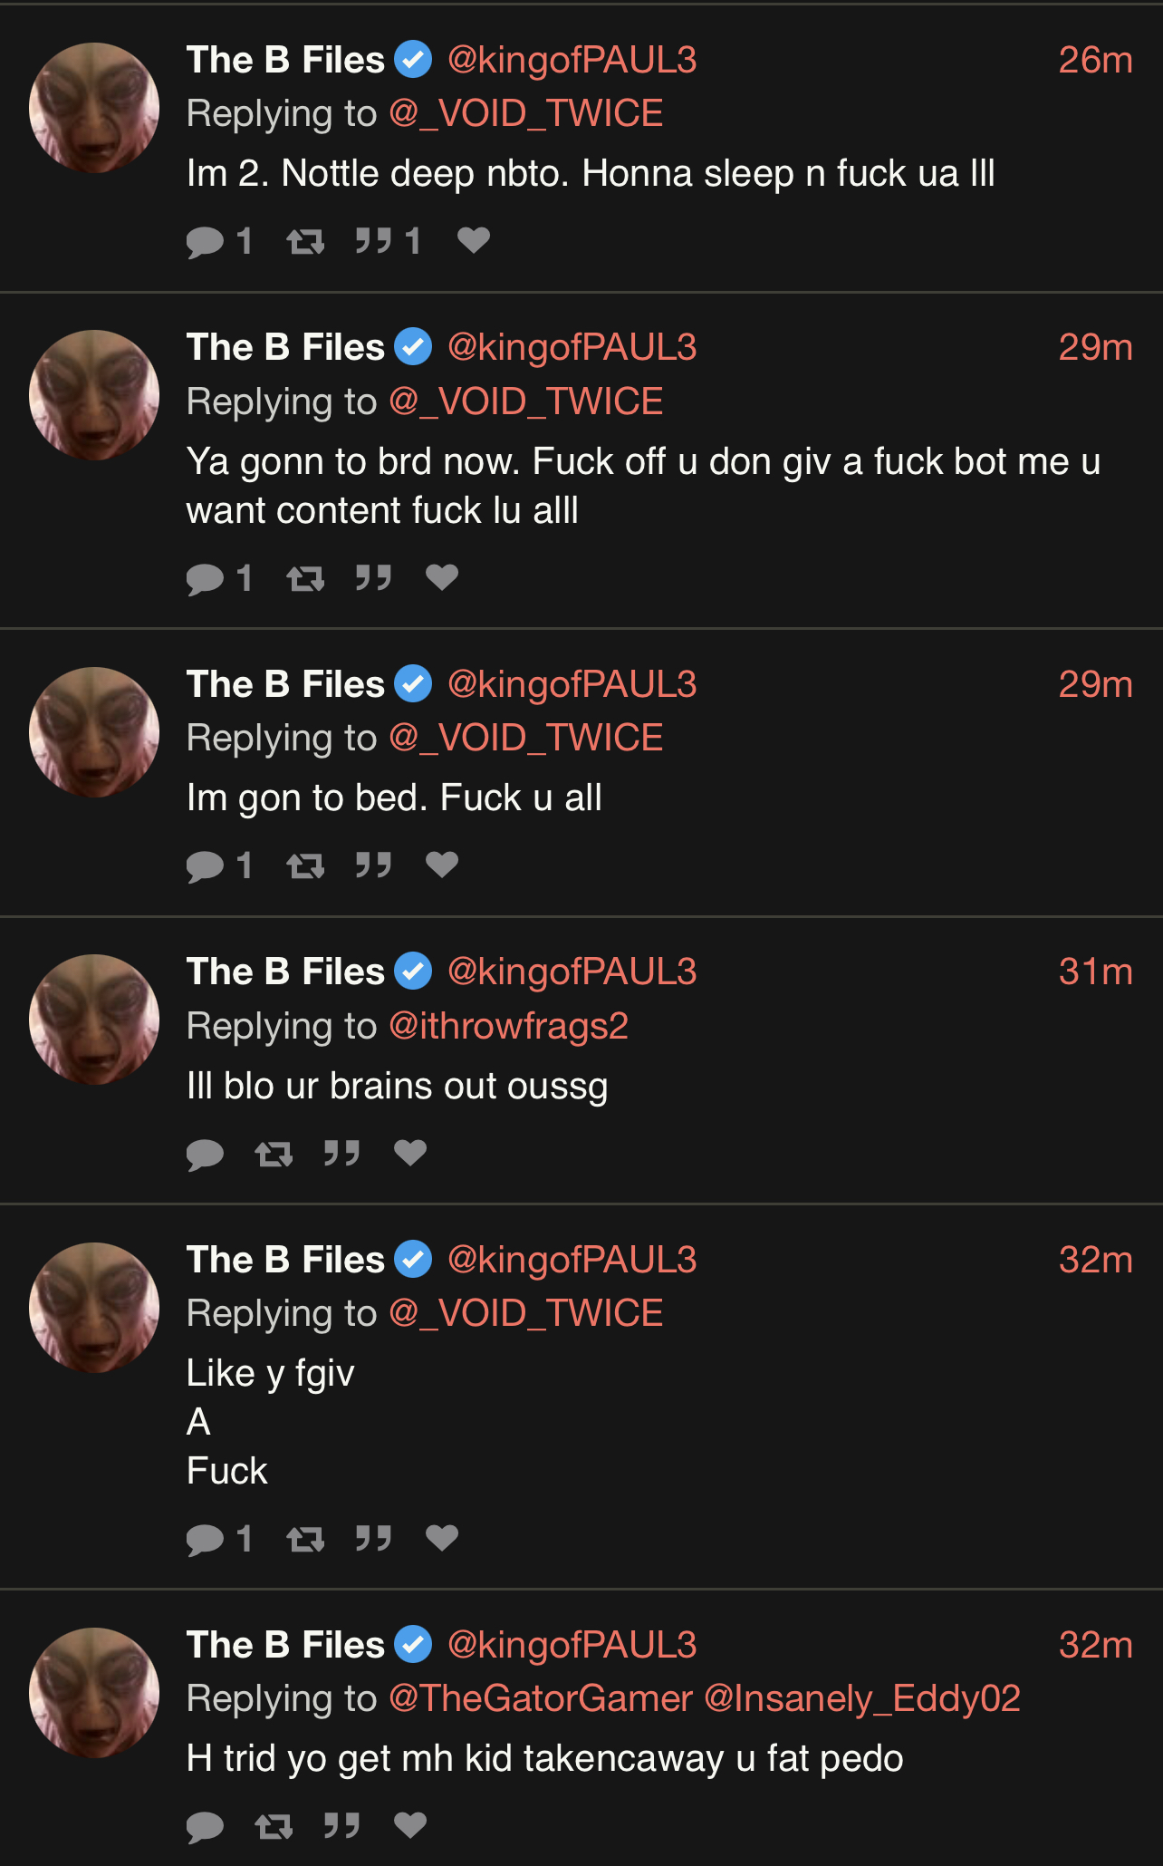Reply to the tweet starting "Ya gonn to brd"
1163x1866 pixels.
click(206, 578)
